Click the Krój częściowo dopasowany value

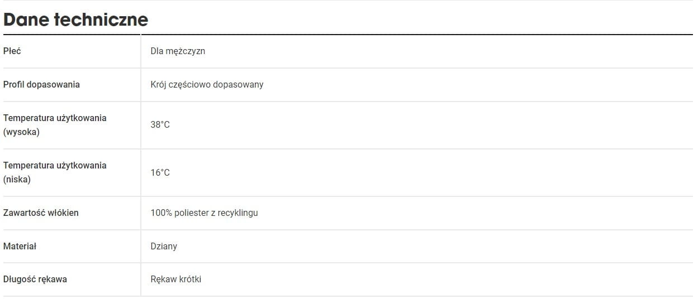point(207,85)
